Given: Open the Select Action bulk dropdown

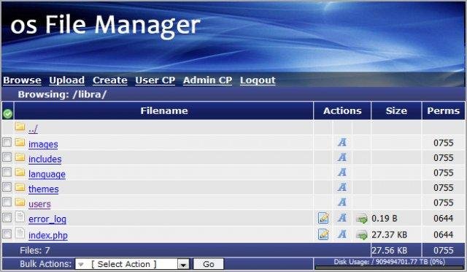Looking at the screenshot, I should coord(132,264).
